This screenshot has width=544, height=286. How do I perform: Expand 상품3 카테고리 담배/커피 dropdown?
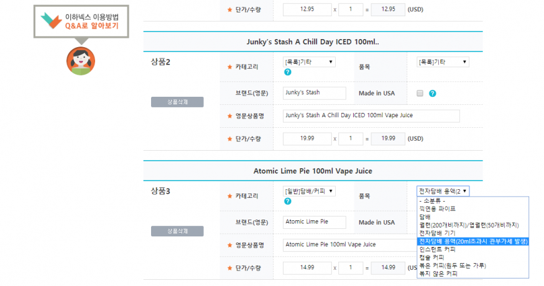pyautogui.click(x=309, y=191)
